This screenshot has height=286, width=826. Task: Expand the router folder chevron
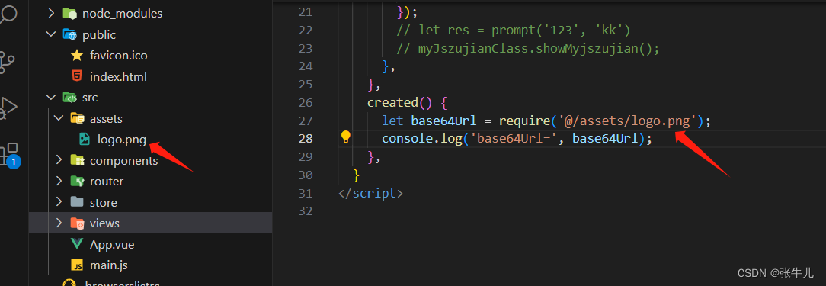59,181
